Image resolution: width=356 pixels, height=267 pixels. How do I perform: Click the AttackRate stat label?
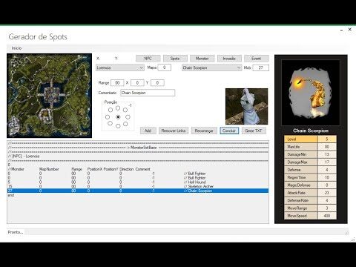pyautogui.click(x=301, y=193)
